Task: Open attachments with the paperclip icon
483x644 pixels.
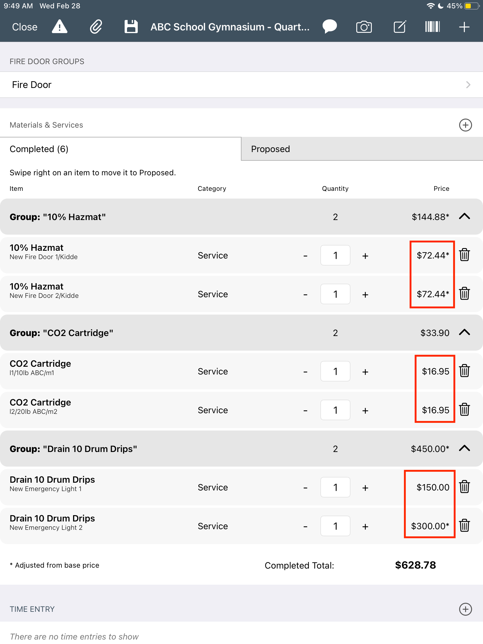Action: 96,27
